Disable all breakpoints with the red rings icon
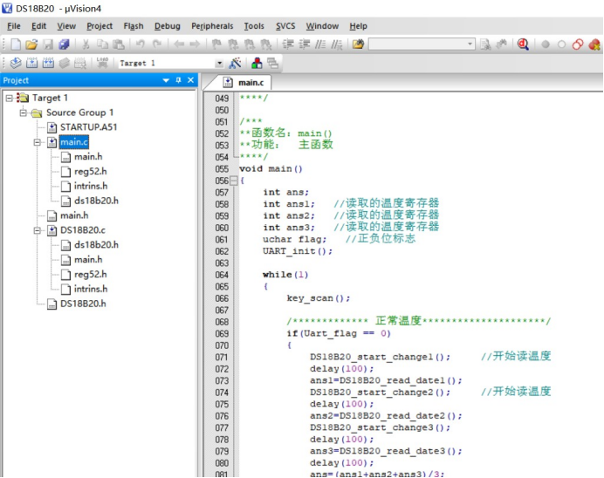 click(578, 44)
